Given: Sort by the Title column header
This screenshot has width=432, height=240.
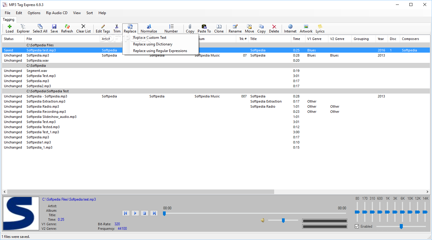Looking at the screenshot, I should pos(270,39).
